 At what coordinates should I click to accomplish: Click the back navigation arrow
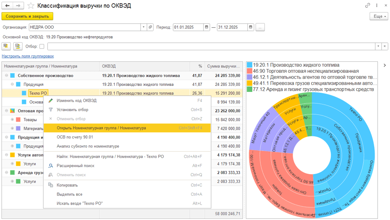(7, 6)
